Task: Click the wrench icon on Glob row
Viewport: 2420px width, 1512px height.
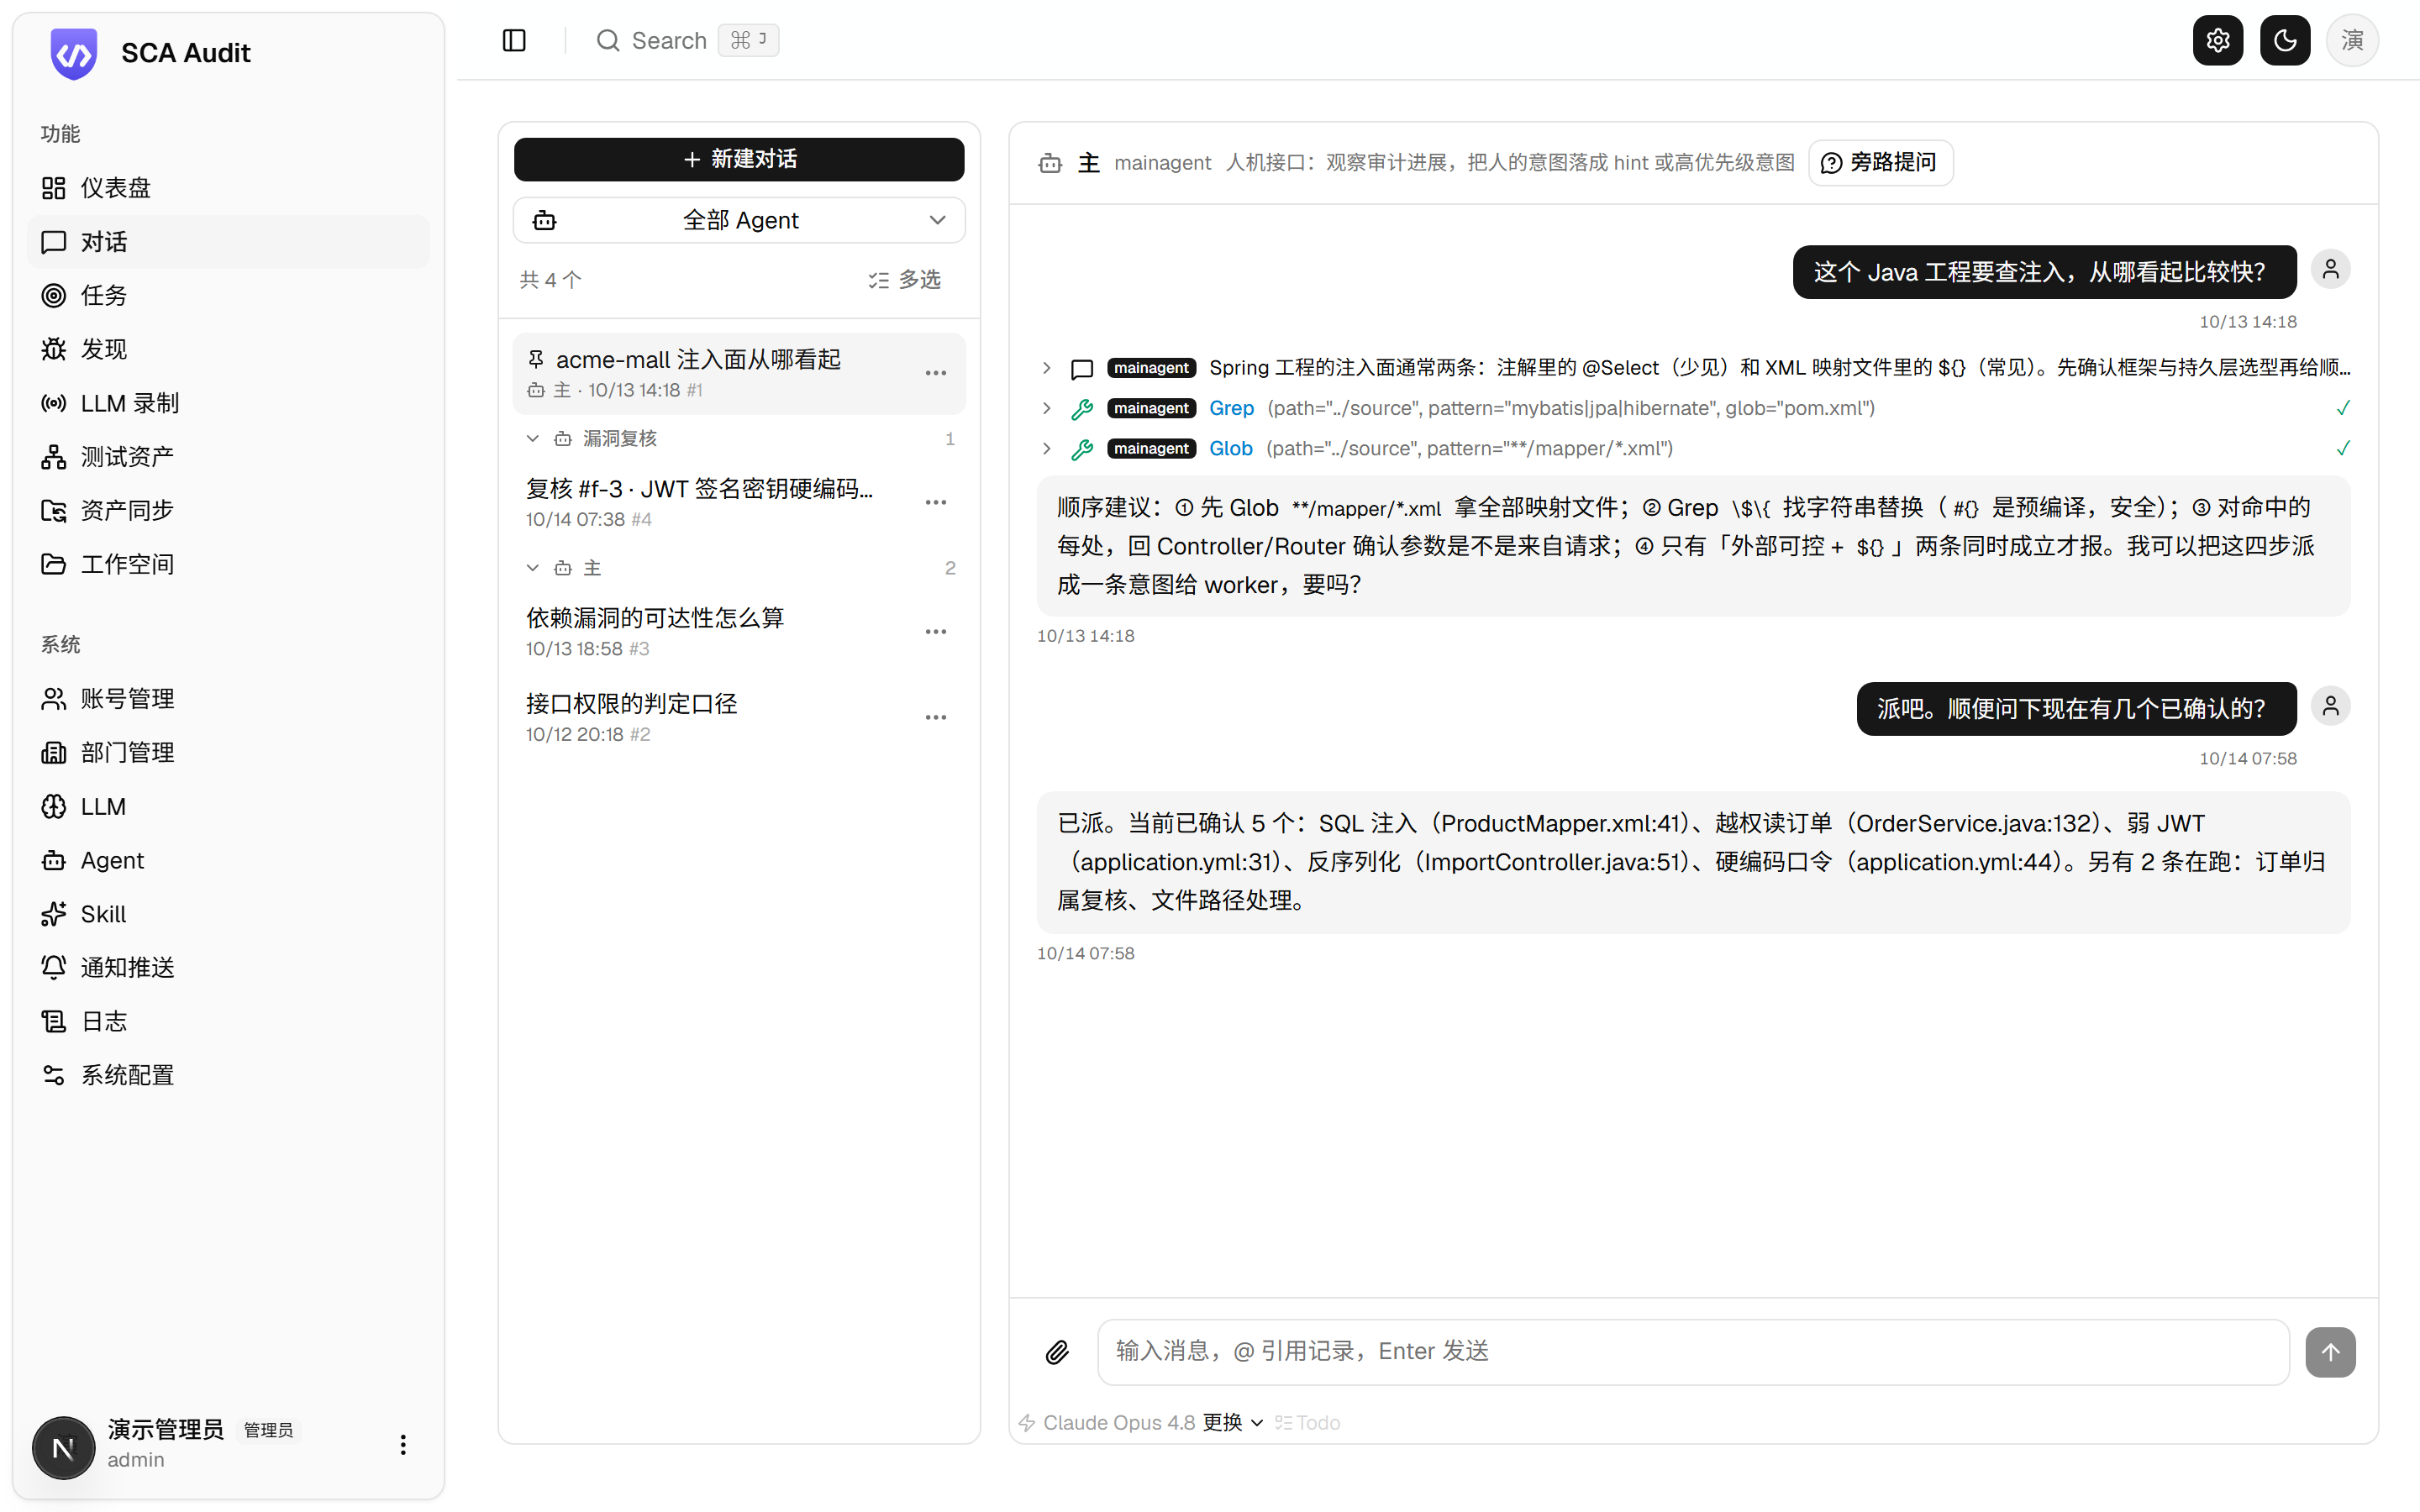Action: pyautogui.click(x=1081, y=449)
